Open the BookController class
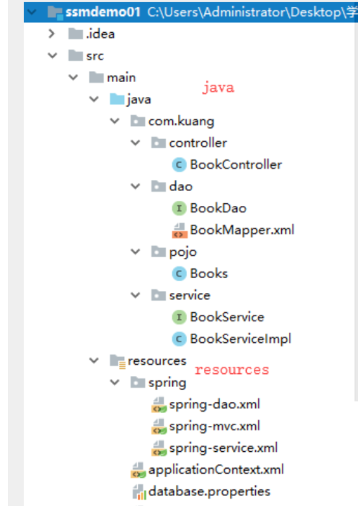 click(236, 164)
